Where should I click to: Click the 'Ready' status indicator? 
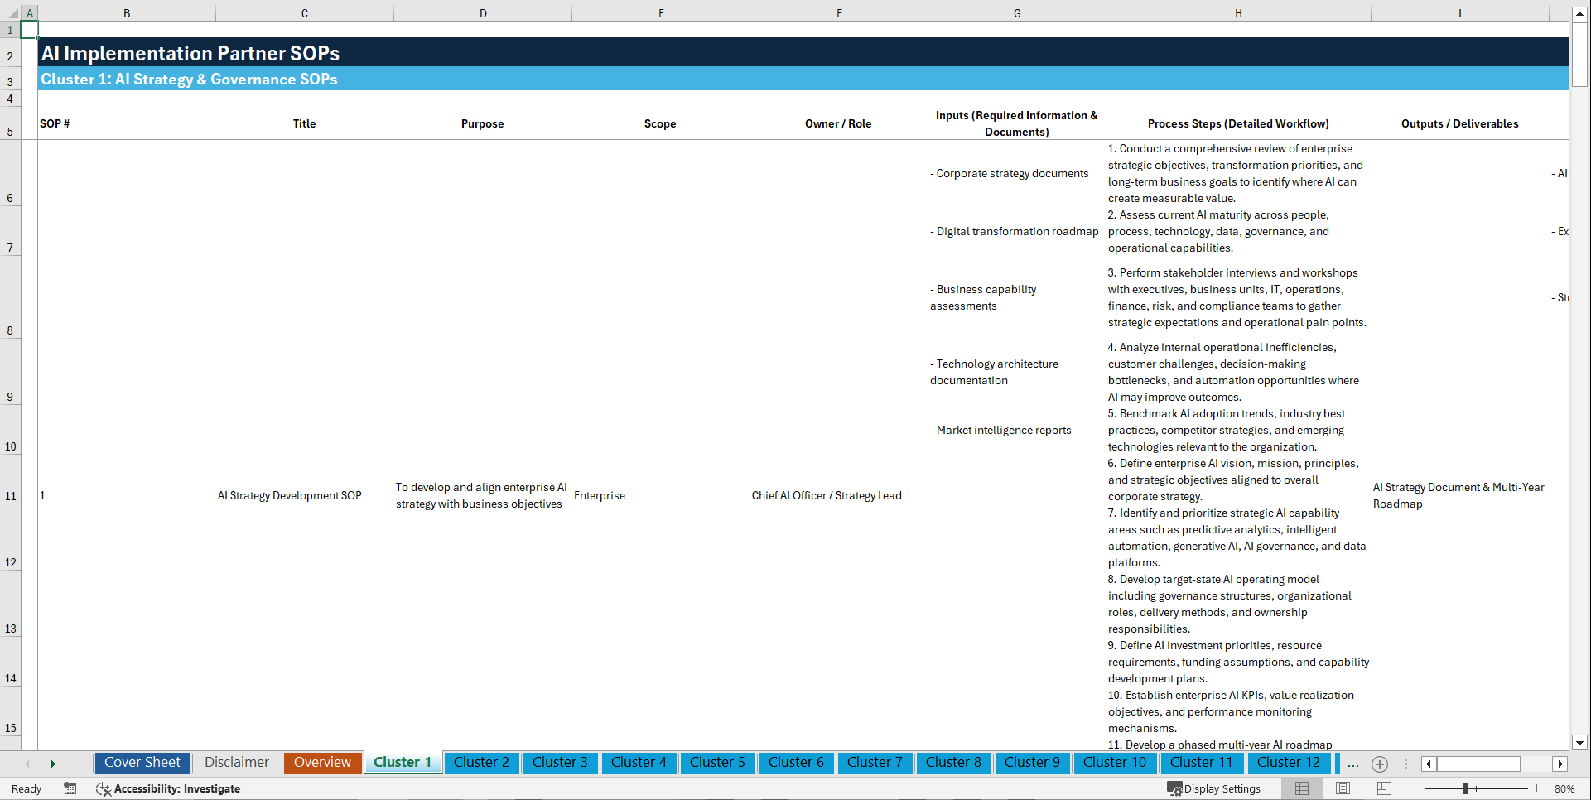coord(27,788)
